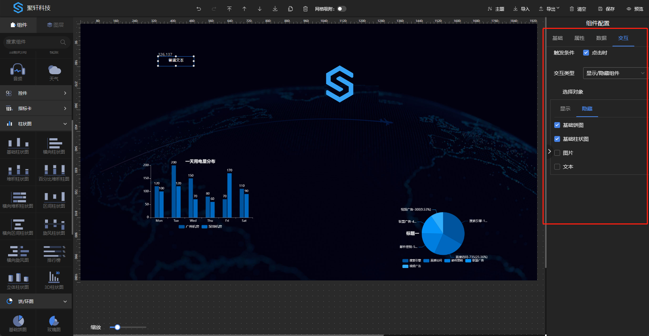Switch to the 组件 components tab
649x336 pixels.
click(x=19, y=25)
